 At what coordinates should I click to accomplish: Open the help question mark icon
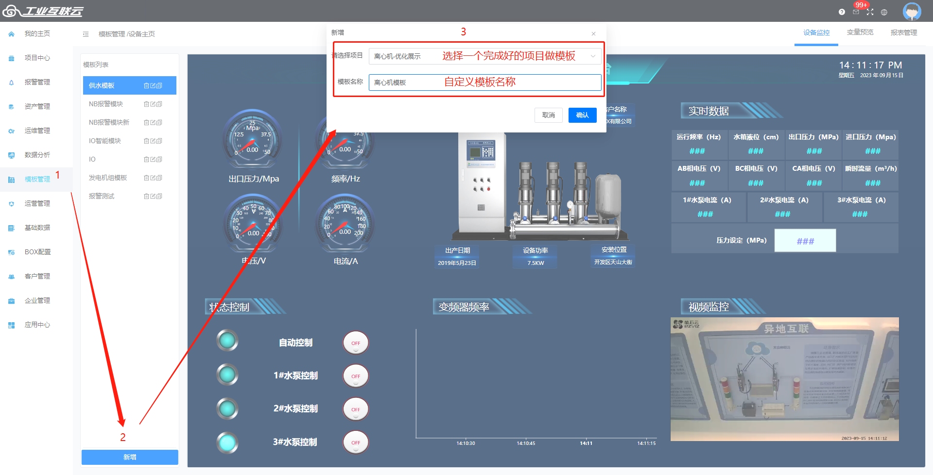click(842, 12)
